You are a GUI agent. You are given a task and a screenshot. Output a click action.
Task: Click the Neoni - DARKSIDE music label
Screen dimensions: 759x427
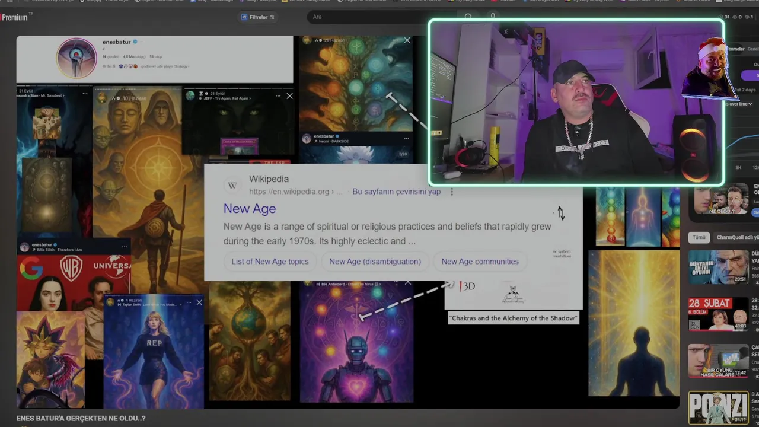333,141
